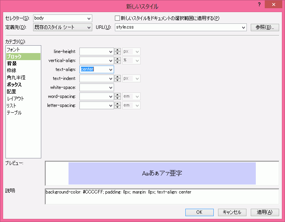Select ボックス category
This screenshot has height=222, width=285.
pos(23,85)
